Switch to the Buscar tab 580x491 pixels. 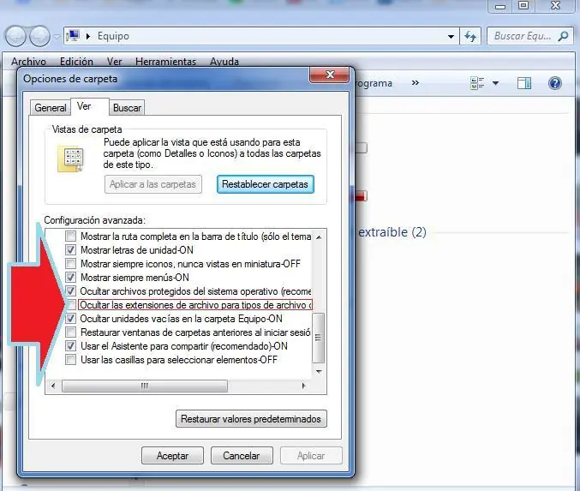tap(127, 108)
